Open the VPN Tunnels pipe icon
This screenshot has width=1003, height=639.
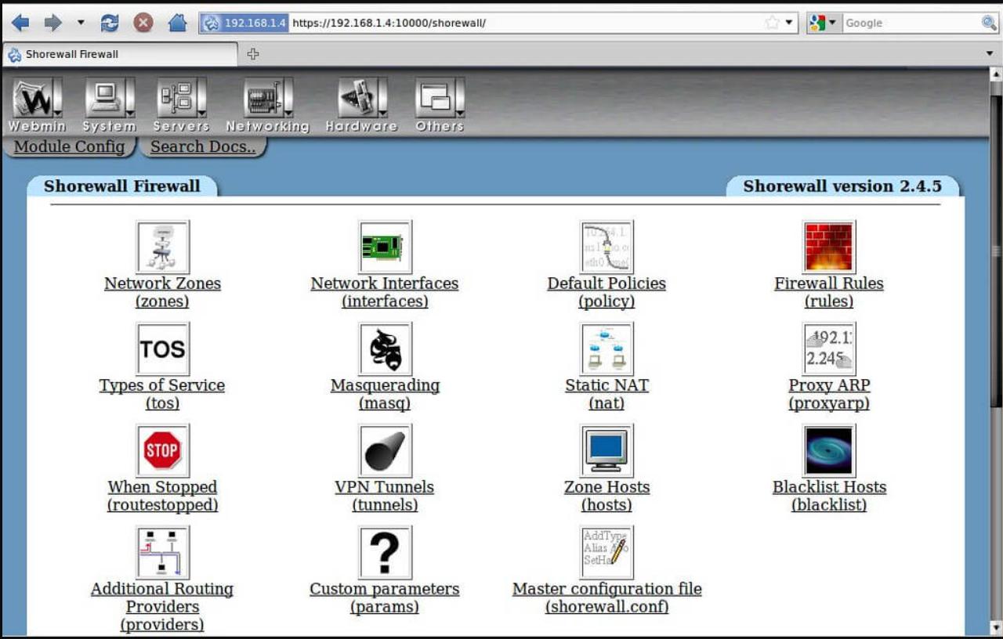point(385,450)
